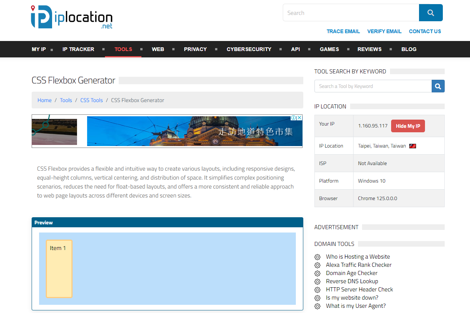Select the Item 1 box in the preview
Viewport: 470px width, 313px height.
pos(59,269)
